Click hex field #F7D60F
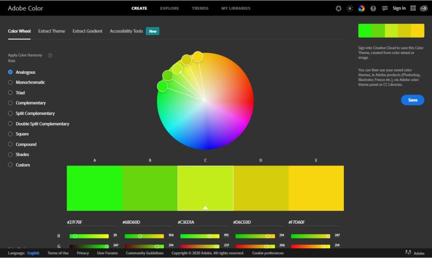 (x=313, y=222)
